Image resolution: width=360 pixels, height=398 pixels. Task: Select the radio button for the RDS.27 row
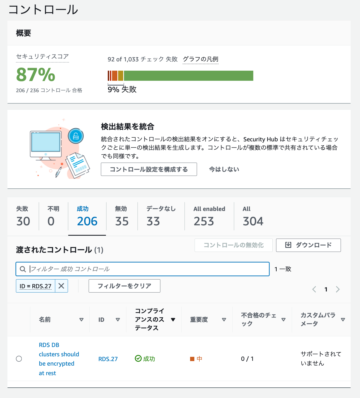pyautogui.click(x=19, y=359)
